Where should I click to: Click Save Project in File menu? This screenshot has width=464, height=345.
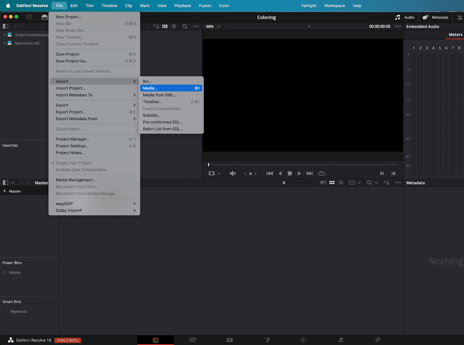pyautogui.click(x=94, y=54)
